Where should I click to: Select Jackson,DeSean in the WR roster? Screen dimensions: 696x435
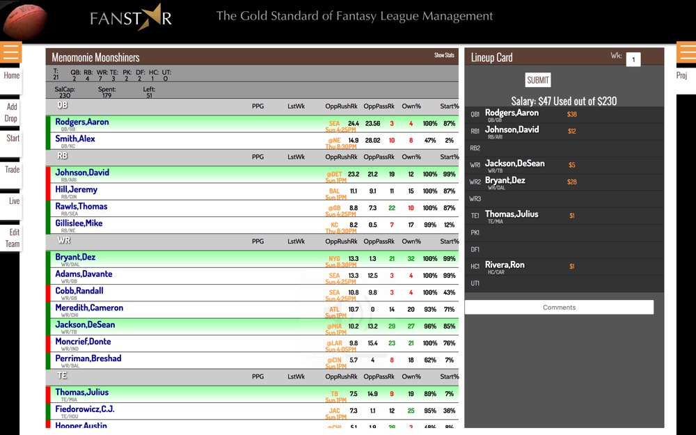tap(85, 324)
